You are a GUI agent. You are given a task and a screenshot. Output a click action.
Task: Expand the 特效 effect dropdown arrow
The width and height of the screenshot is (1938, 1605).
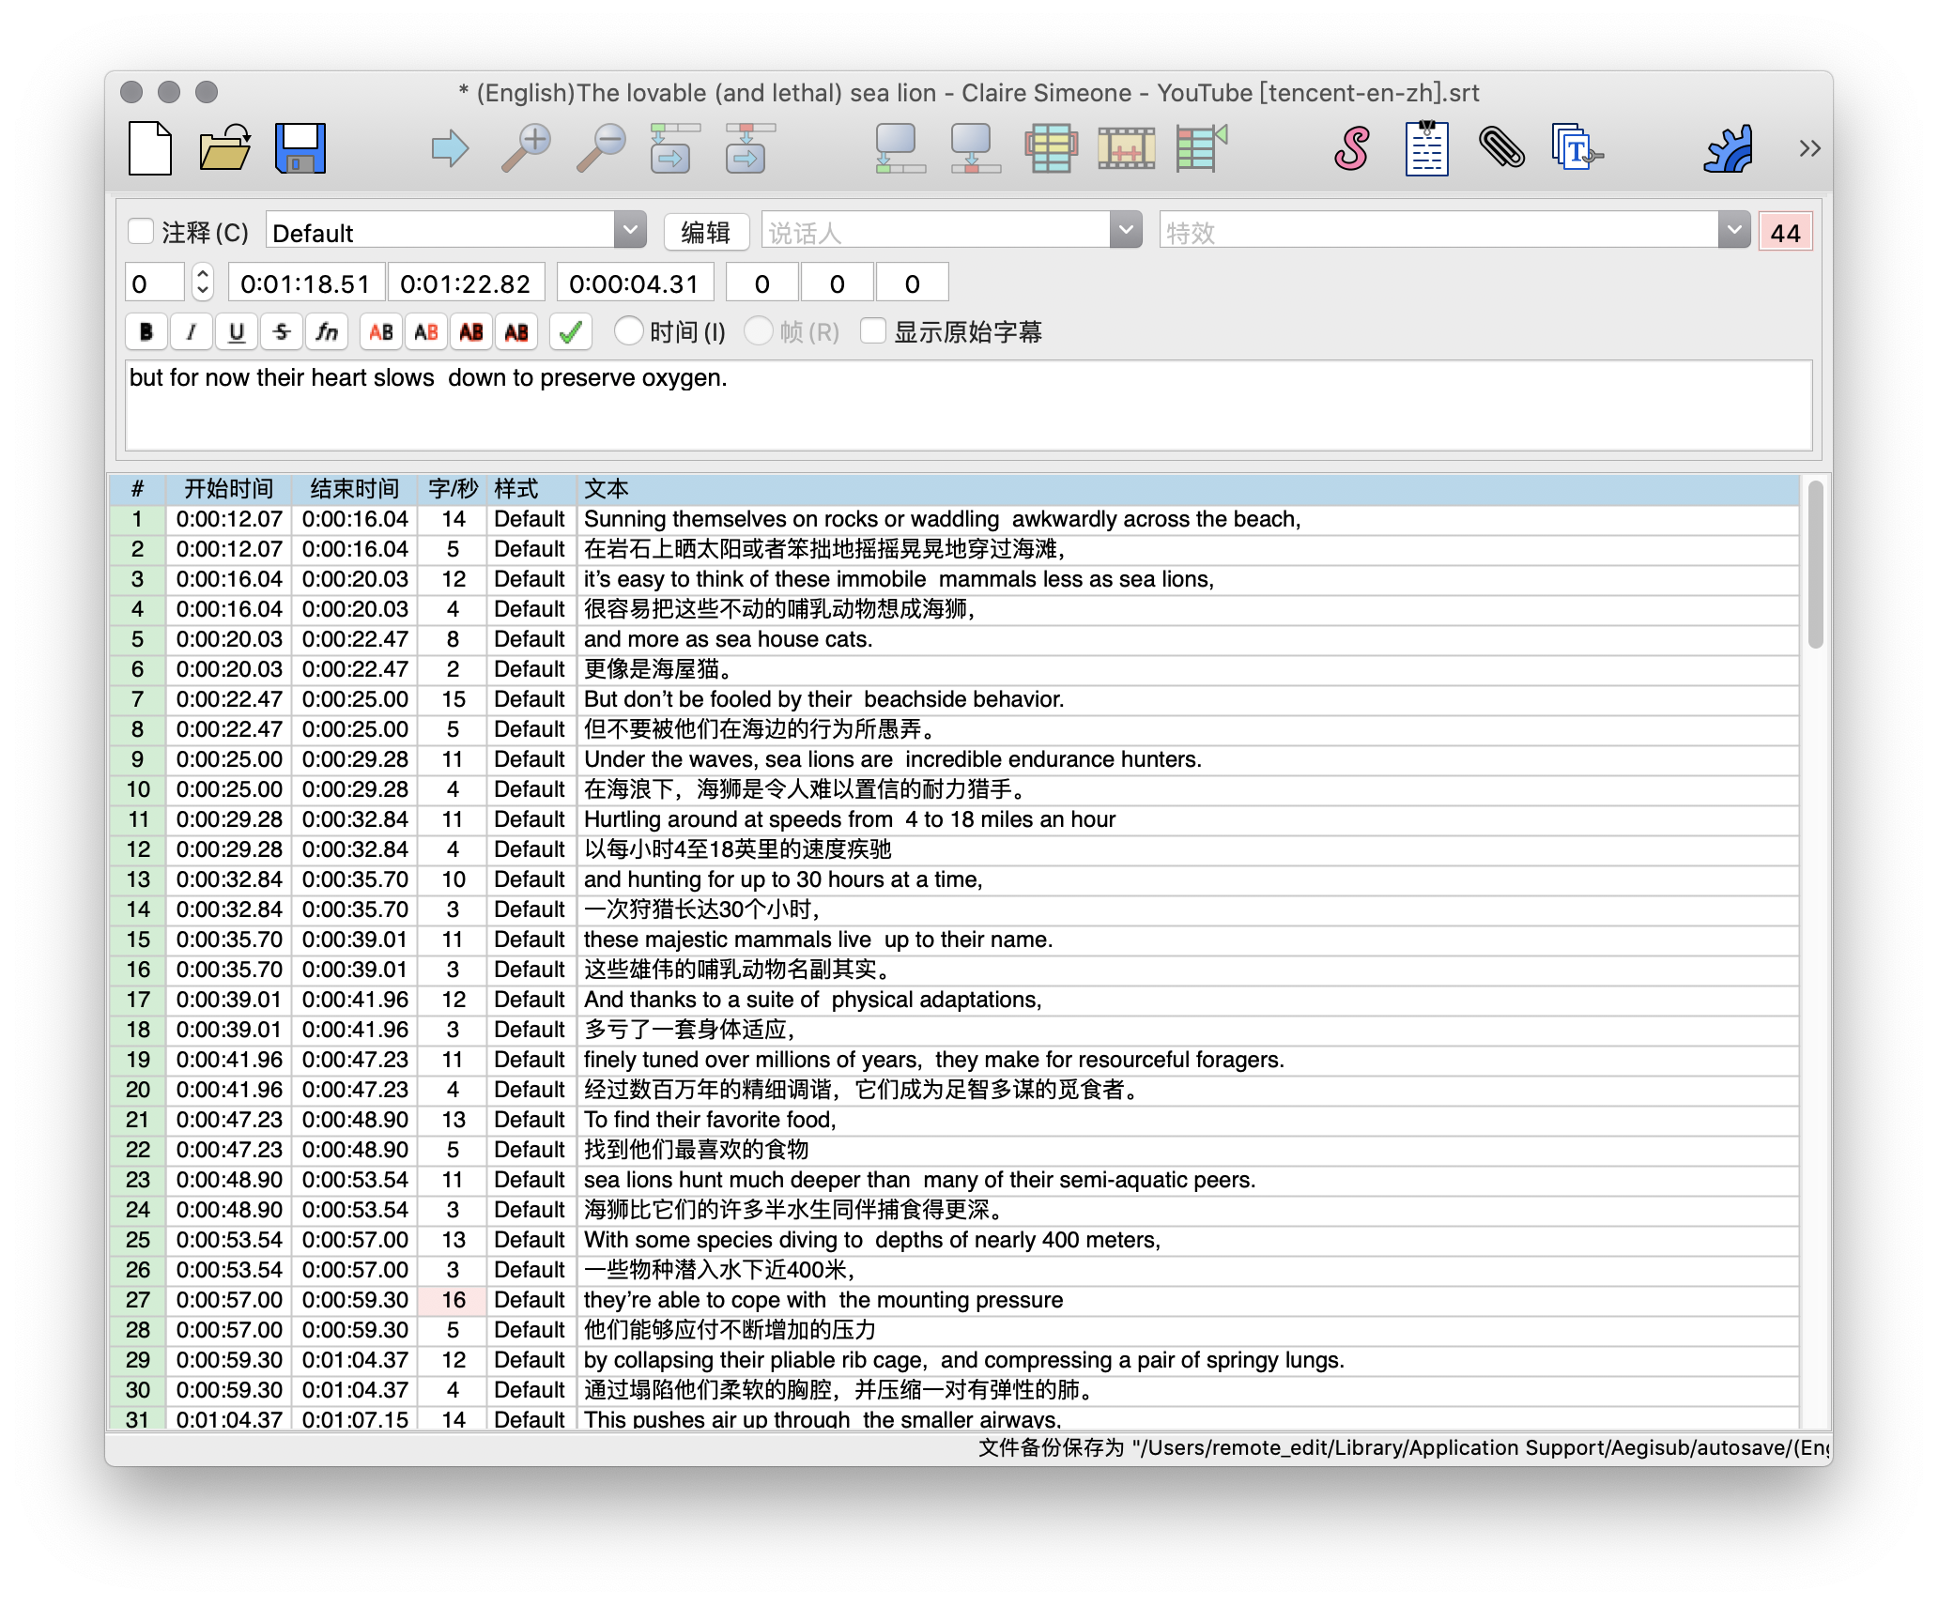pyautogui.click(x=1734, y=231)
